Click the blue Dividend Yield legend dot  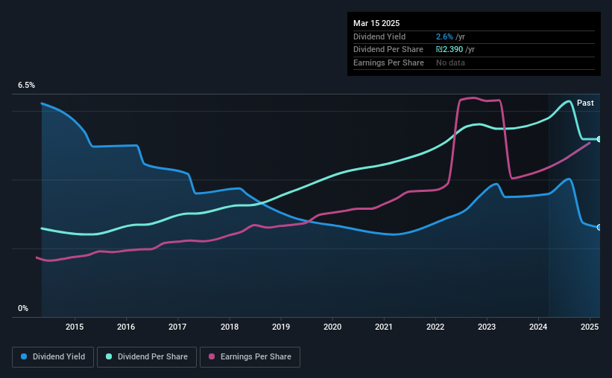pos(24,356)
